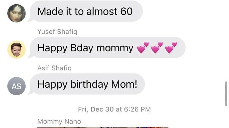Open the photo avatar beside "Made it to almost 60"

tap(17, 13)
